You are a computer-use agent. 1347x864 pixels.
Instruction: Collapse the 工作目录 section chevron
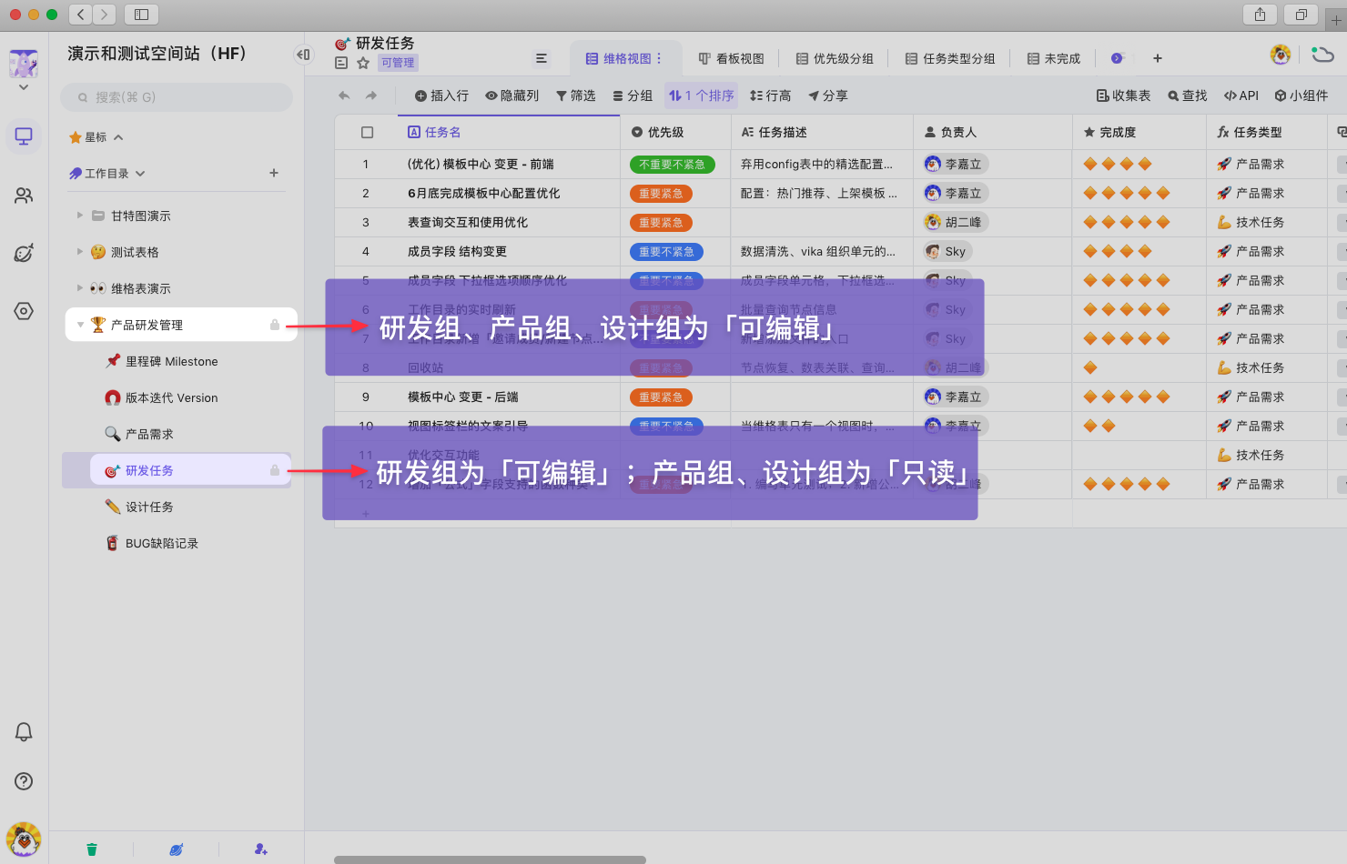[x=140, y=173]
